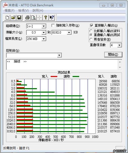Click read value 857410 in results

115,131
